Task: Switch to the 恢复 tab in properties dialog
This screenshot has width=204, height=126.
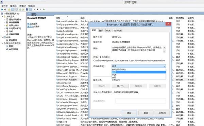Action: (108, 31)
